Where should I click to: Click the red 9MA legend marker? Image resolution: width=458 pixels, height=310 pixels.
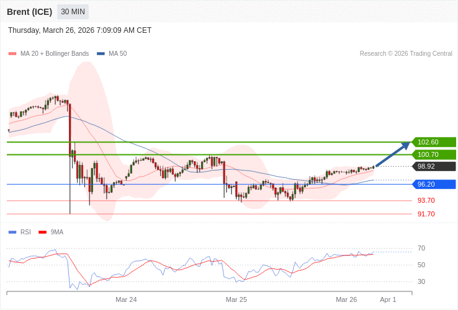point(43,232)
